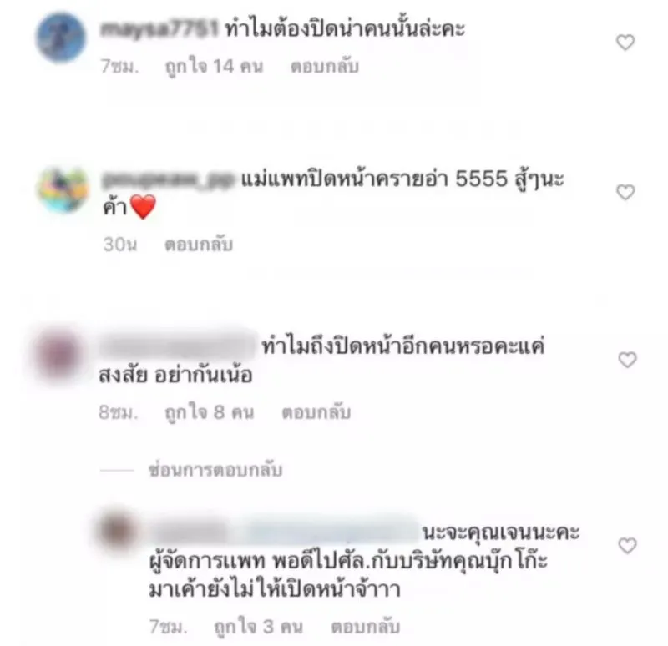Open the first commenter's blue profile picture
Image resolution: width=668 pixels, height=646 pixels.
[60, 38]
